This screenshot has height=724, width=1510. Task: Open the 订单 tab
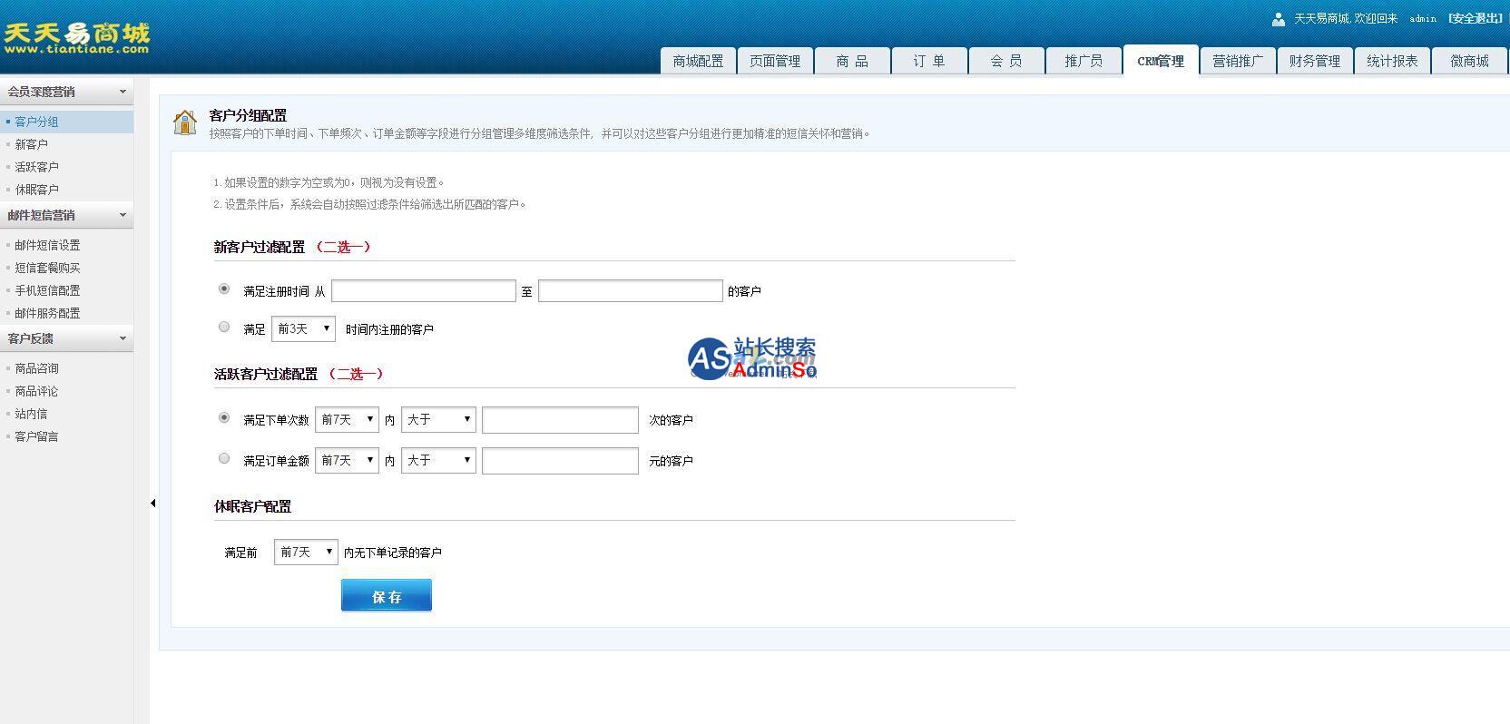929,61
